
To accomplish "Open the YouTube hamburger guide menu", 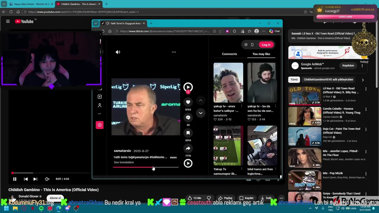I will tap(8, 21).
